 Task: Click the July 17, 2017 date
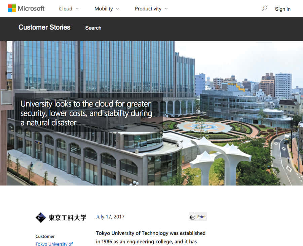(110, 217)
